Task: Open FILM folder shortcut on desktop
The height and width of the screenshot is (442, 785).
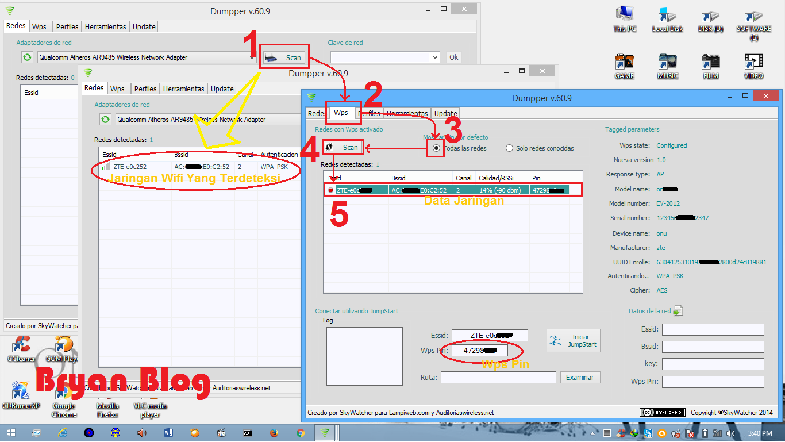Action: tap(710, 66)
